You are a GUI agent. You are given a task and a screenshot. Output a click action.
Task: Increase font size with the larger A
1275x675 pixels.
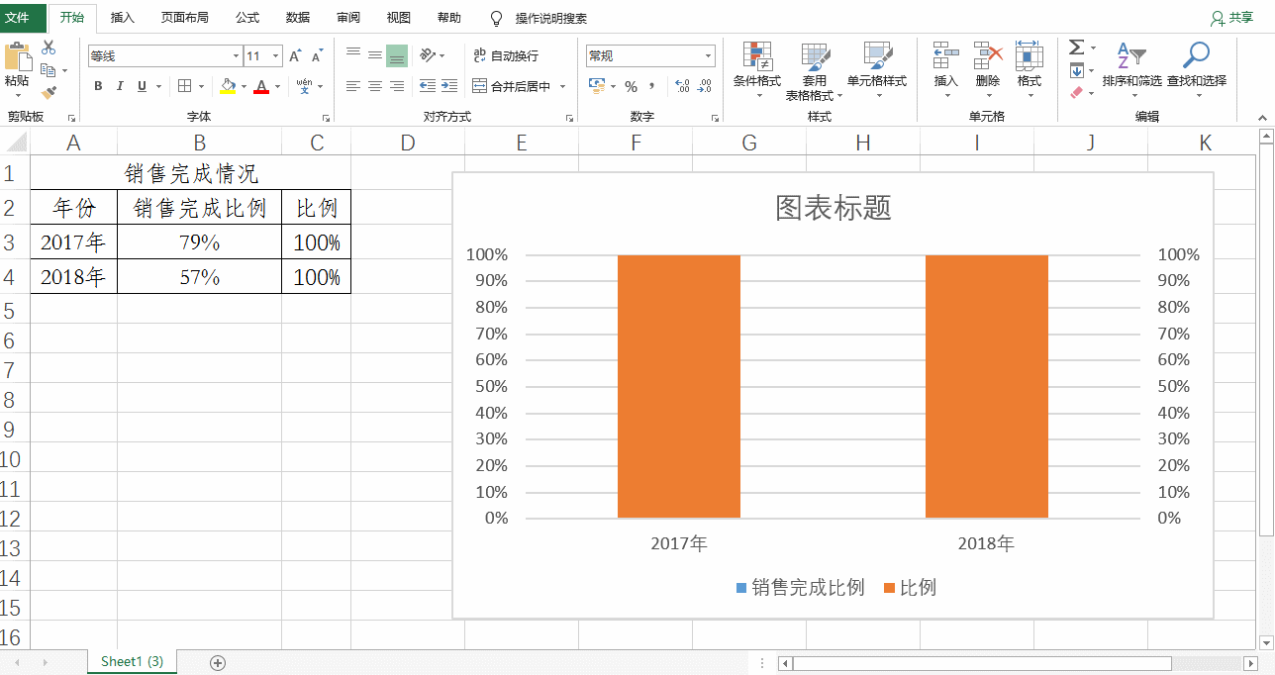click(296, 56)
